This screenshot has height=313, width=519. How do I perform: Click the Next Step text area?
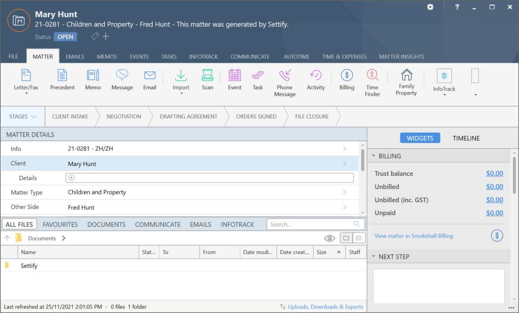(439, 286)
